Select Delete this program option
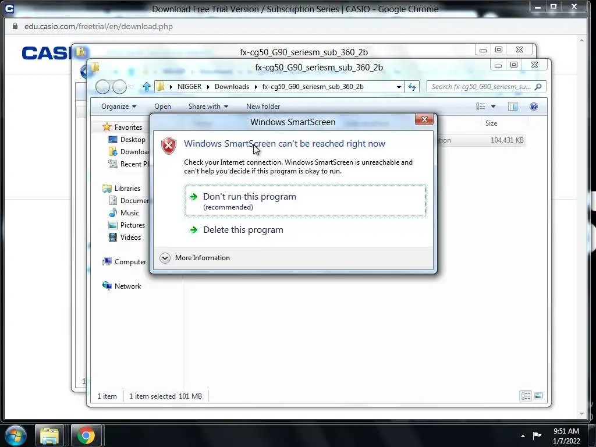596x447 pixels. pyautogui.click(x=243, y=230)
